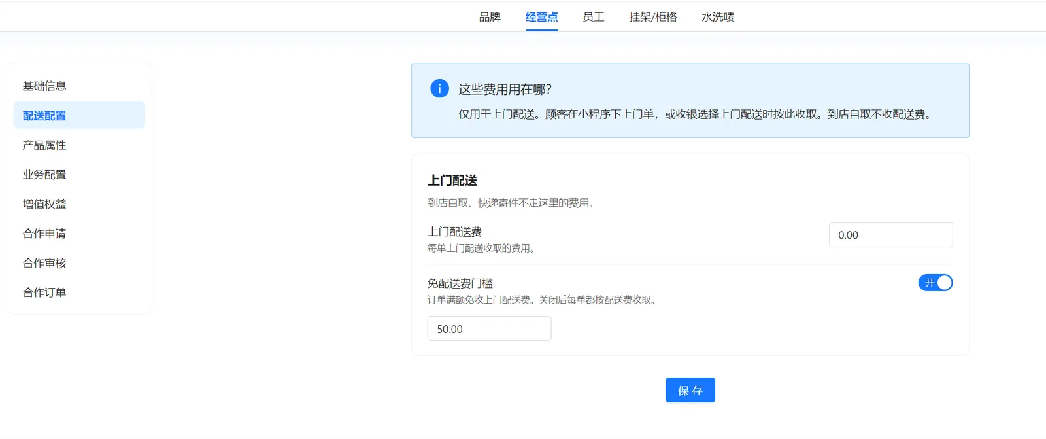Toggle off the 免配送费门槛 switch
Viewport: 1046px width, 439px height.
[936, 283]
